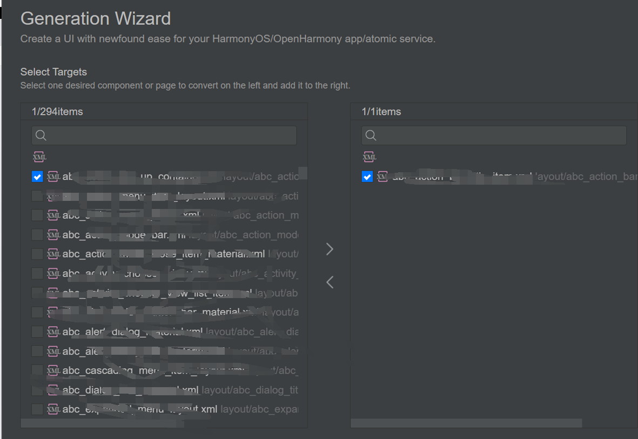The image size is (638, 439).
Task: Move selected item right with the > arrow
Action: click(x=330, y=249)
